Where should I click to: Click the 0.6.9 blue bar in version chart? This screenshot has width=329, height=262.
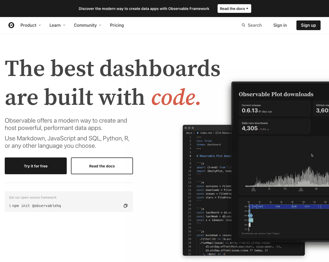coord(277,206)
